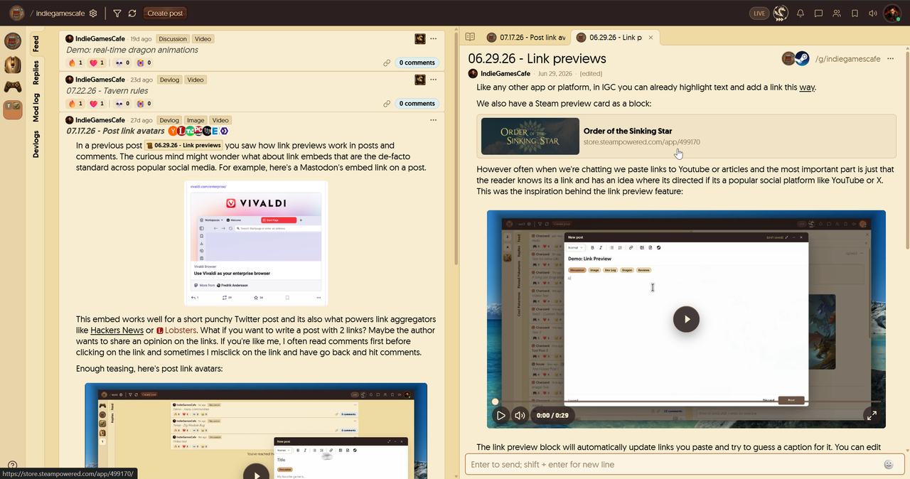Screen dimensions: 910x479
Task: Open 0 comments on Tavern rules post
Action: [x=417, y=103]
